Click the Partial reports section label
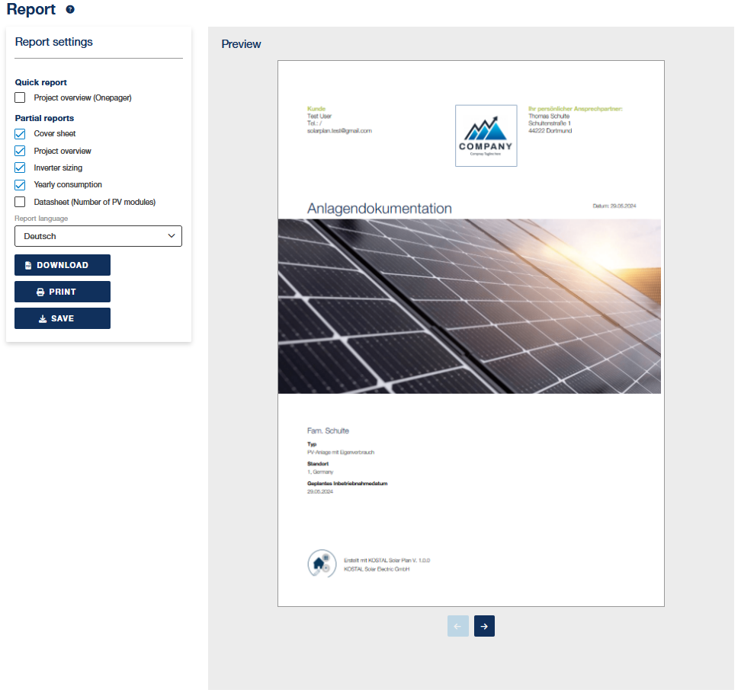The width and height of the screenshot is (741, 693). click(x=44, y=119)
